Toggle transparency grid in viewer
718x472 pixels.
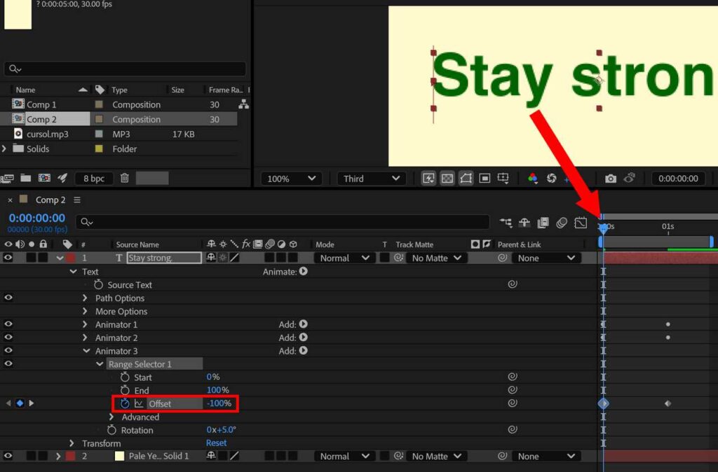[447, 179]
